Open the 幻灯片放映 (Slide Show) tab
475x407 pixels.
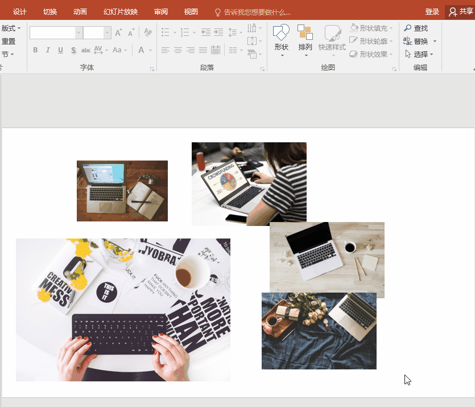pyautogui.click(x=121, y=12)
